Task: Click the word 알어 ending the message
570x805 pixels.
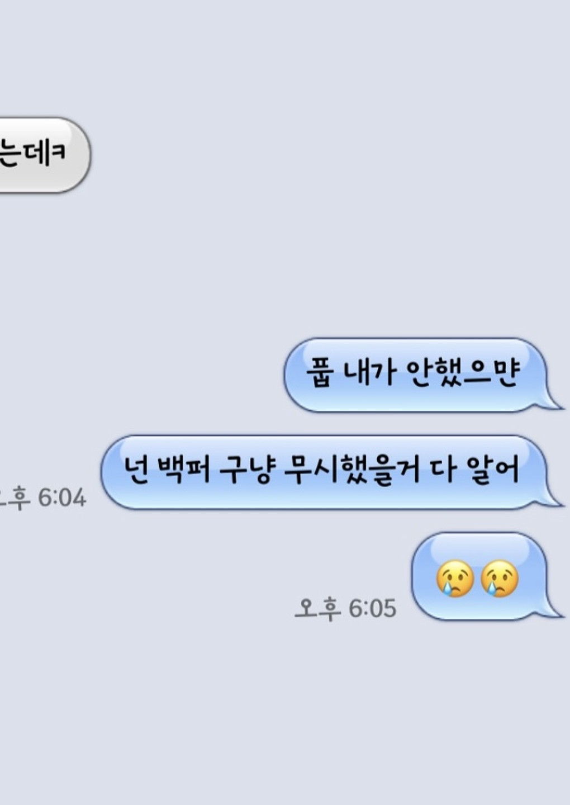Action: 492,471
